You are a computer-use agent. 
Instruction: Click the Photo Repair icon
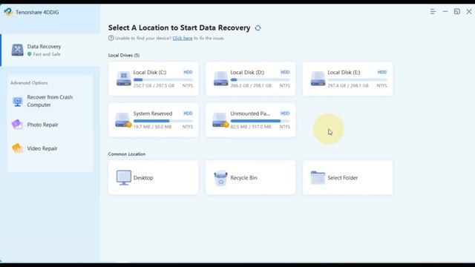(x=17, y=125)
